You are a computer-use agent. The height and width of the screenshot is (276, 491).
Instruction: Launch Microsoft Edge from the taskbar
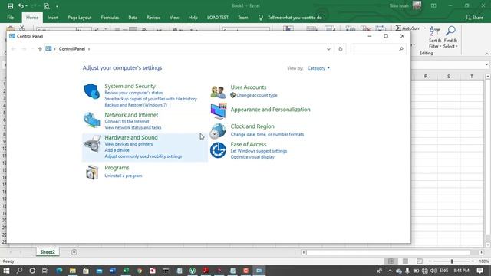pyautogui.click(x=59, y=271)
